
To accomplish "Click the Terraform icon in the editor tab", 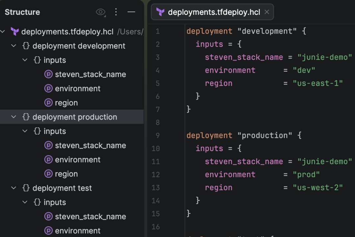I will point(160,12).
